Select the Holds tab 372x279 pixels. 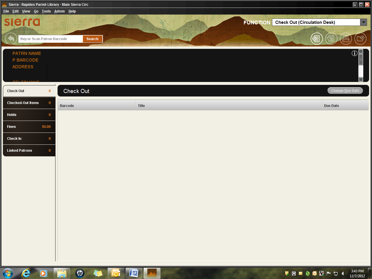29,115
